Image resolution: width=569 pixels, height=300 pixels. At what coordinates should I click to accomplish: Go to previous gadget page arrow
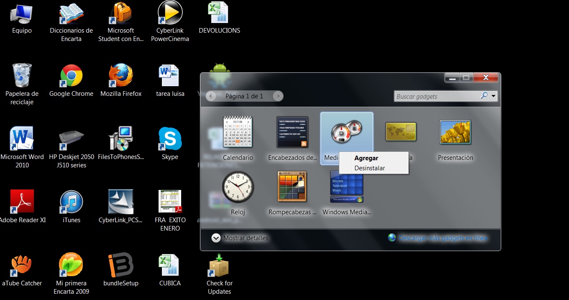click(x=211, y=96)
